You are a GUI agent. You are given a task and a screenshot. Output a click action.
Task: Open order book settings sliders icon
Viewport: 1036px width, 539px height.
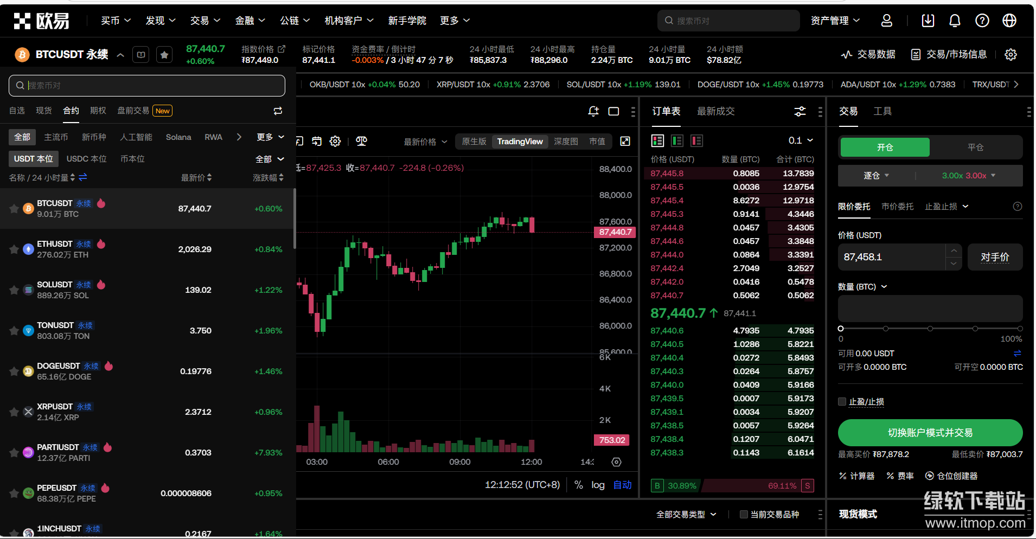tap(800, 112)
